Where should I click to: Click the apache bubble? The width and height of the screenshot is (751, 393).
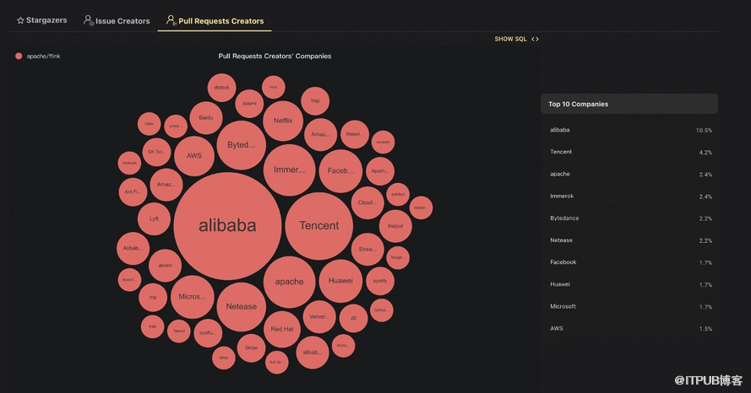pyautogui.click(x=289, y=282)
